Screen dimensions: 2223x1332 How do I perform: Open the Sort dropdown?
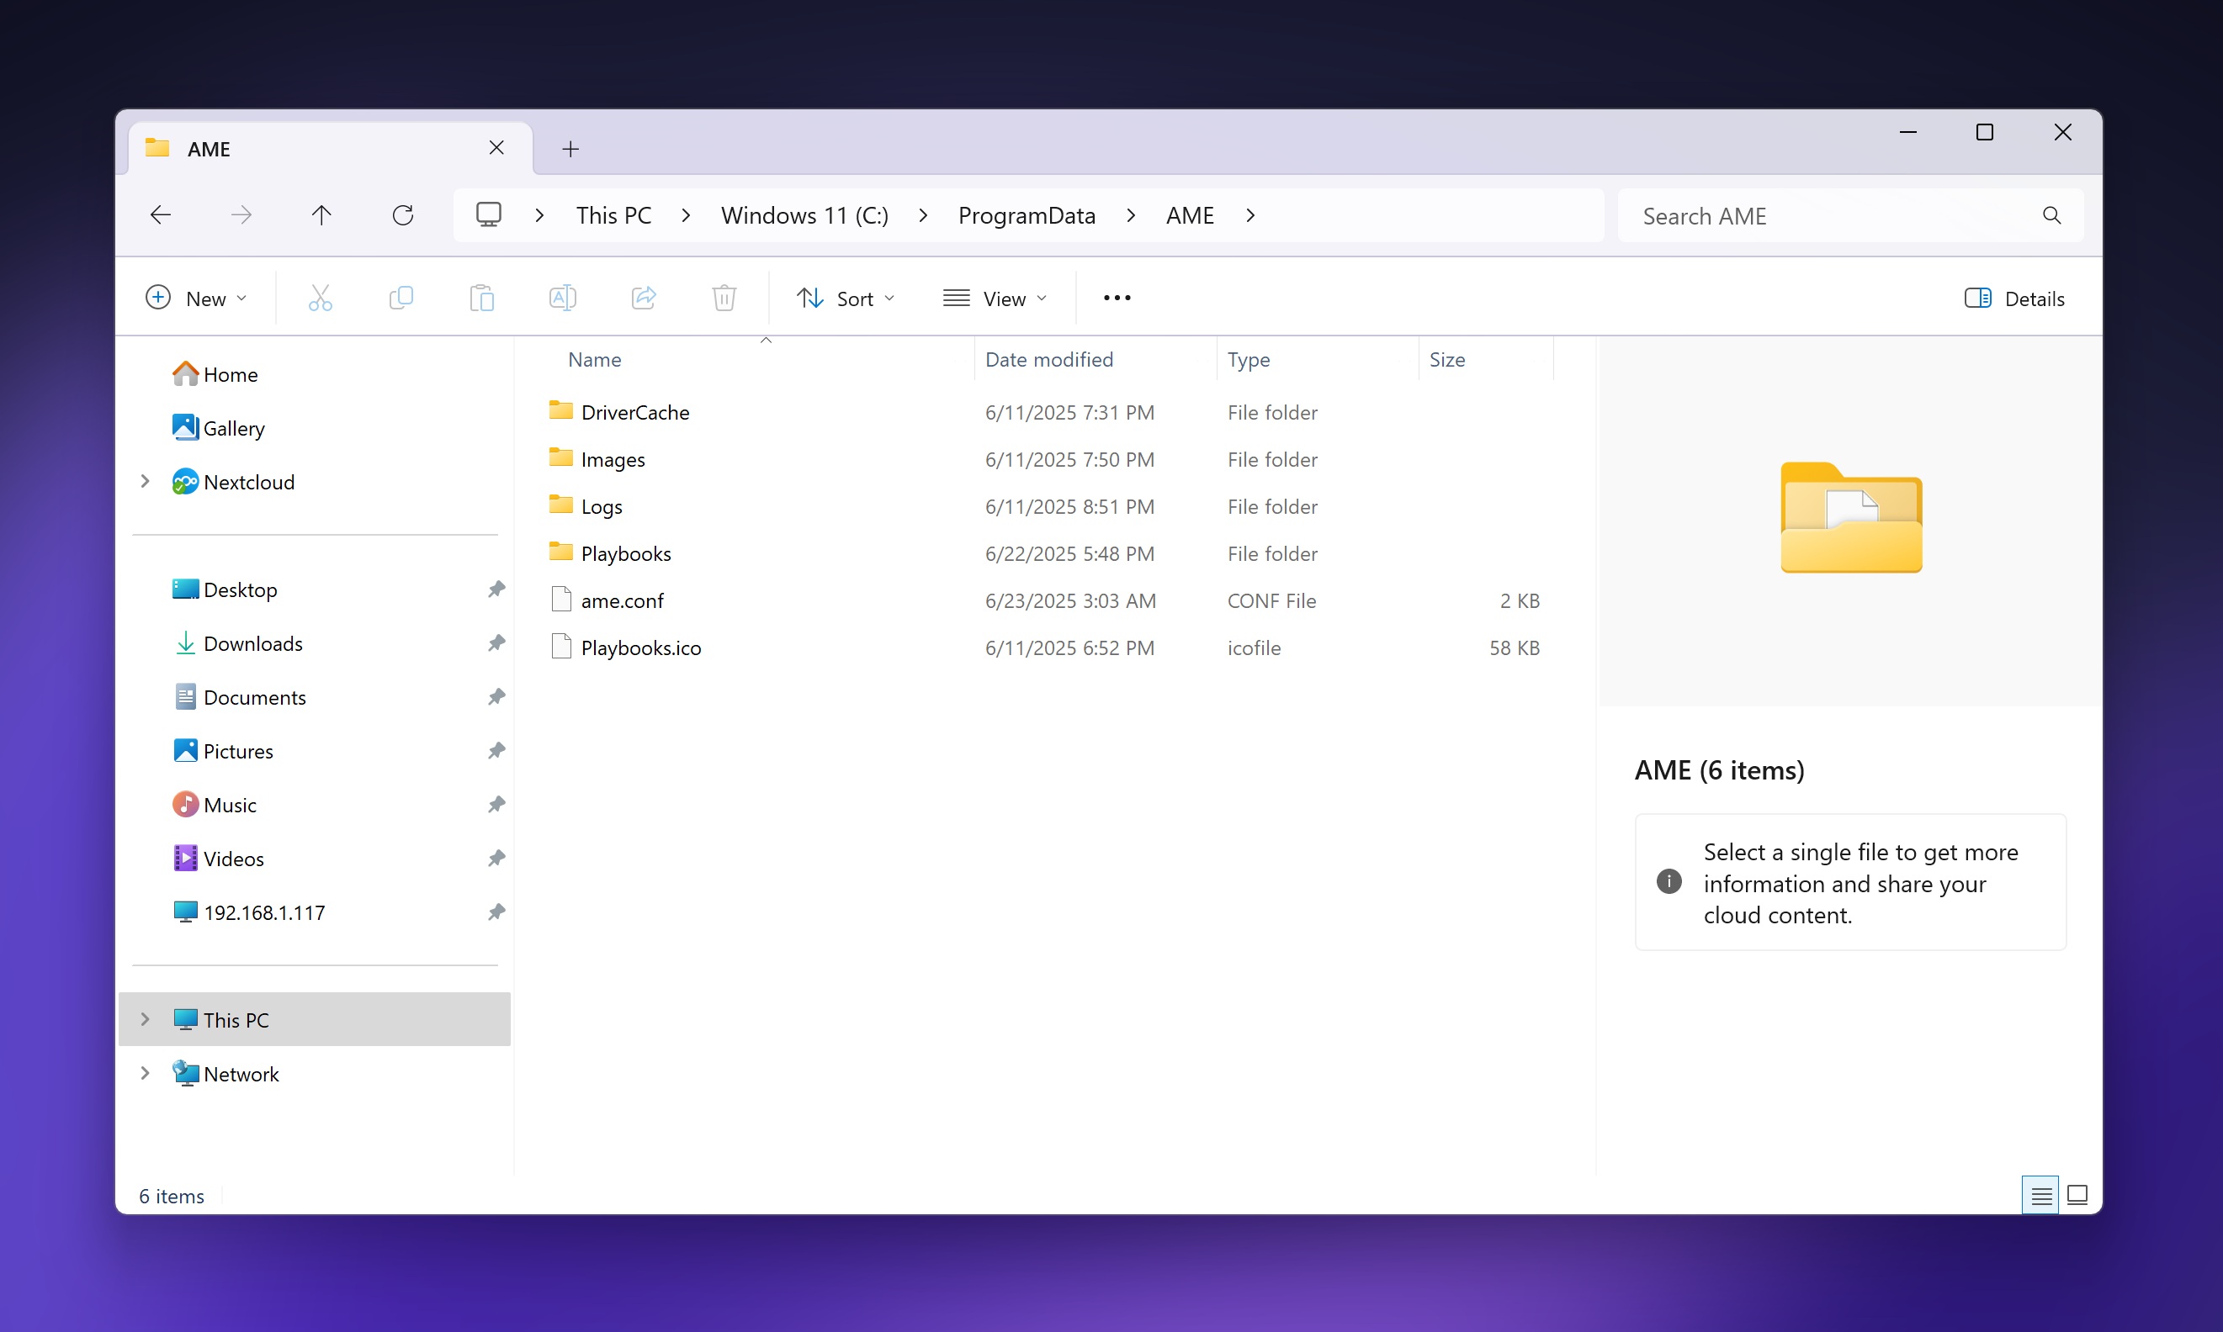click(x=845, y=298)
